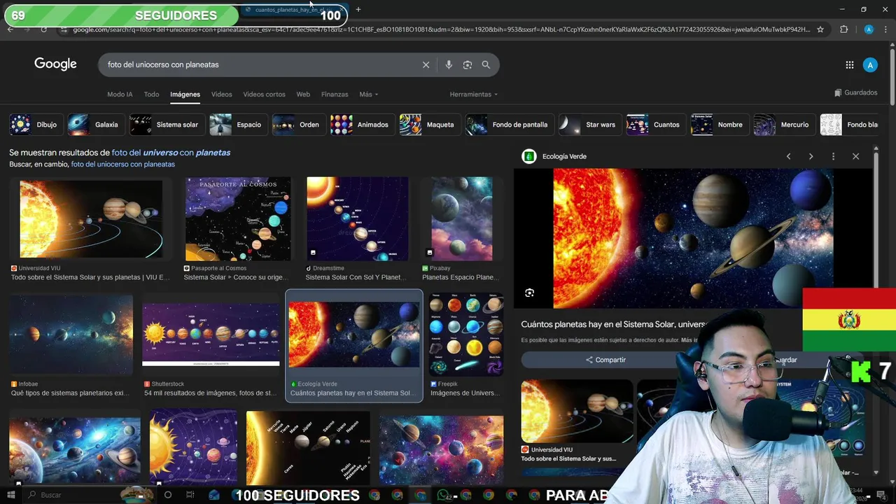Viewport: 896px width, 504px height.
Task: Click the Google logo
Action: tap(55, 64)
